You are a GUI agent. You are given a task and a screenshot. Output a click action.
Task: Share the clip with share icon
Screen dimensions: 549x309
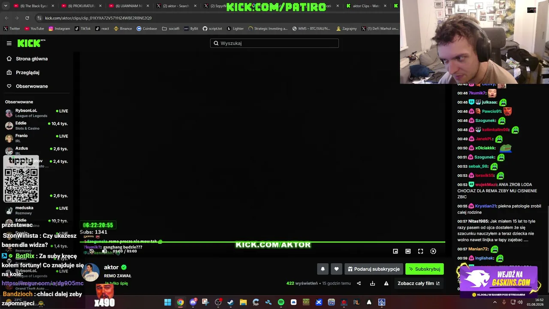(x=359, y=283)
